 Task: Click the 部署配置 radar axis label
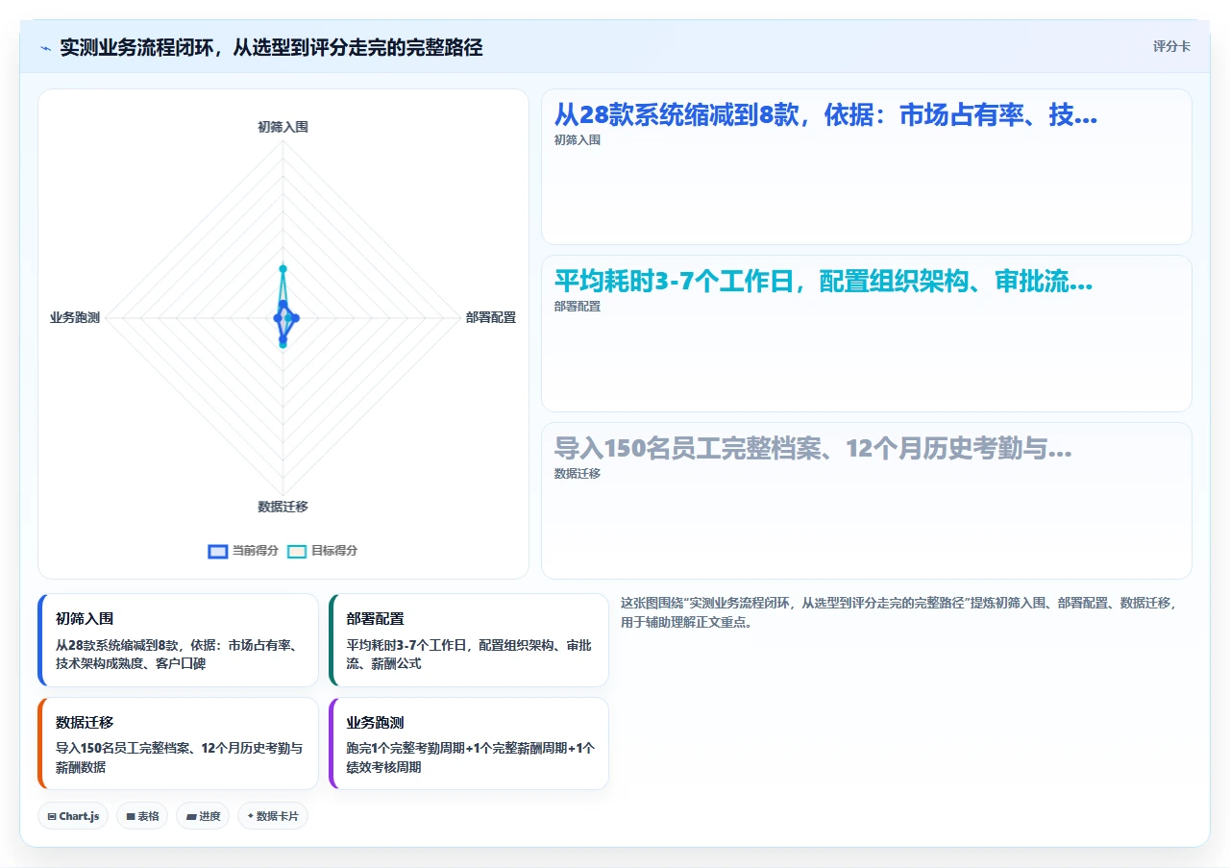[490, 317]
